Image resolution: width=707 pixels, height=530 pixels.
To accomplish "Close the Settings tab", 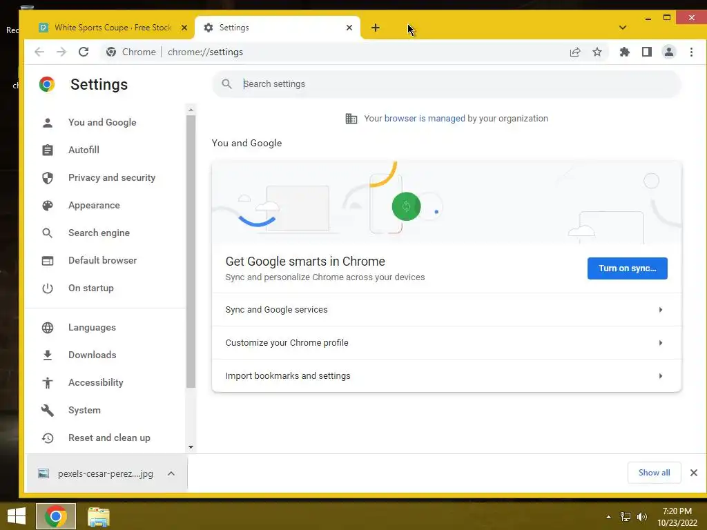I will [x=349, y=28].
